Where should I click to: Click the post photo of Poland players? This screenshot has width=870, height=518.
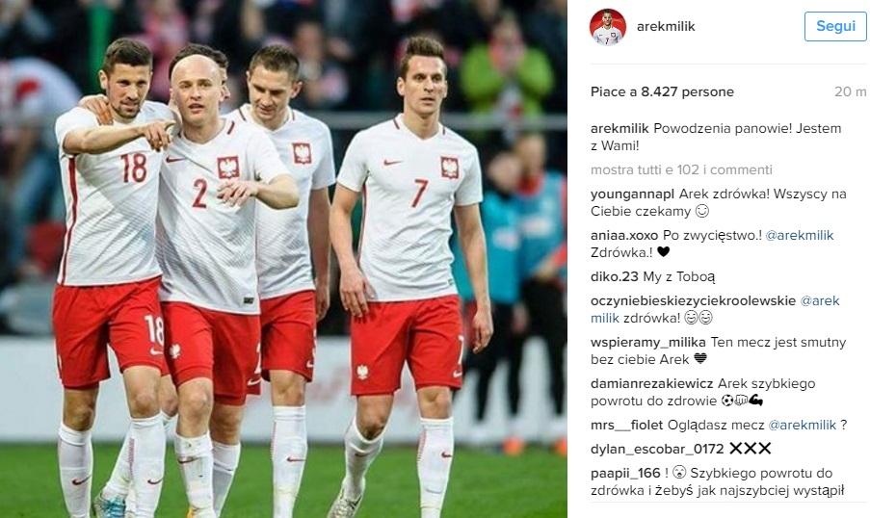point(283,259)
